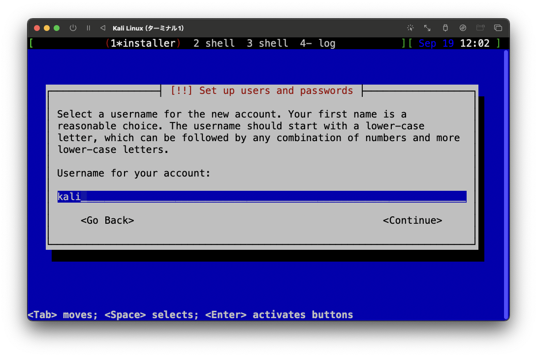The height and width of the screenshot is (357, 537).
Task: Switch to the '2 shell' tmux window
Action: 214,43
